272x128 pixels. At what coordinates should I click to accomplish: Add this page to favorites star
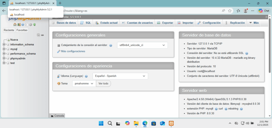point(230,11)
